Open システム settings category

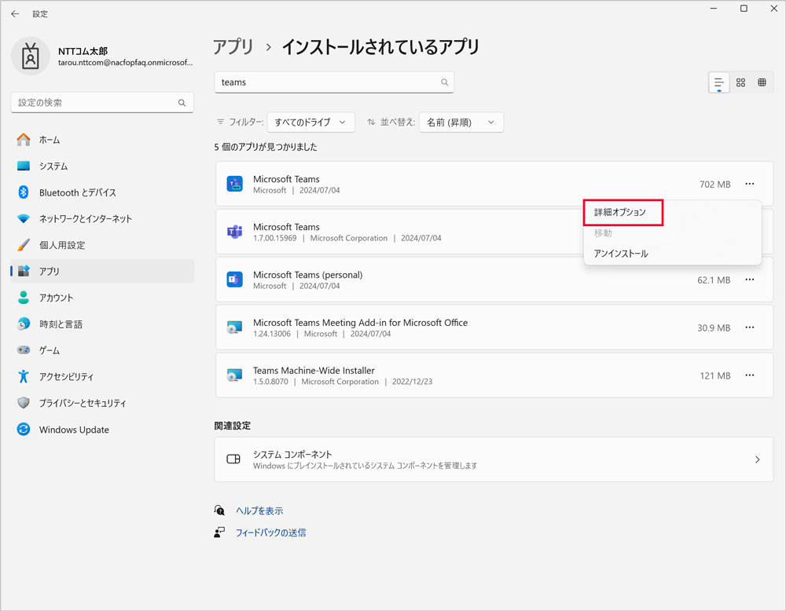pos(102,166)
